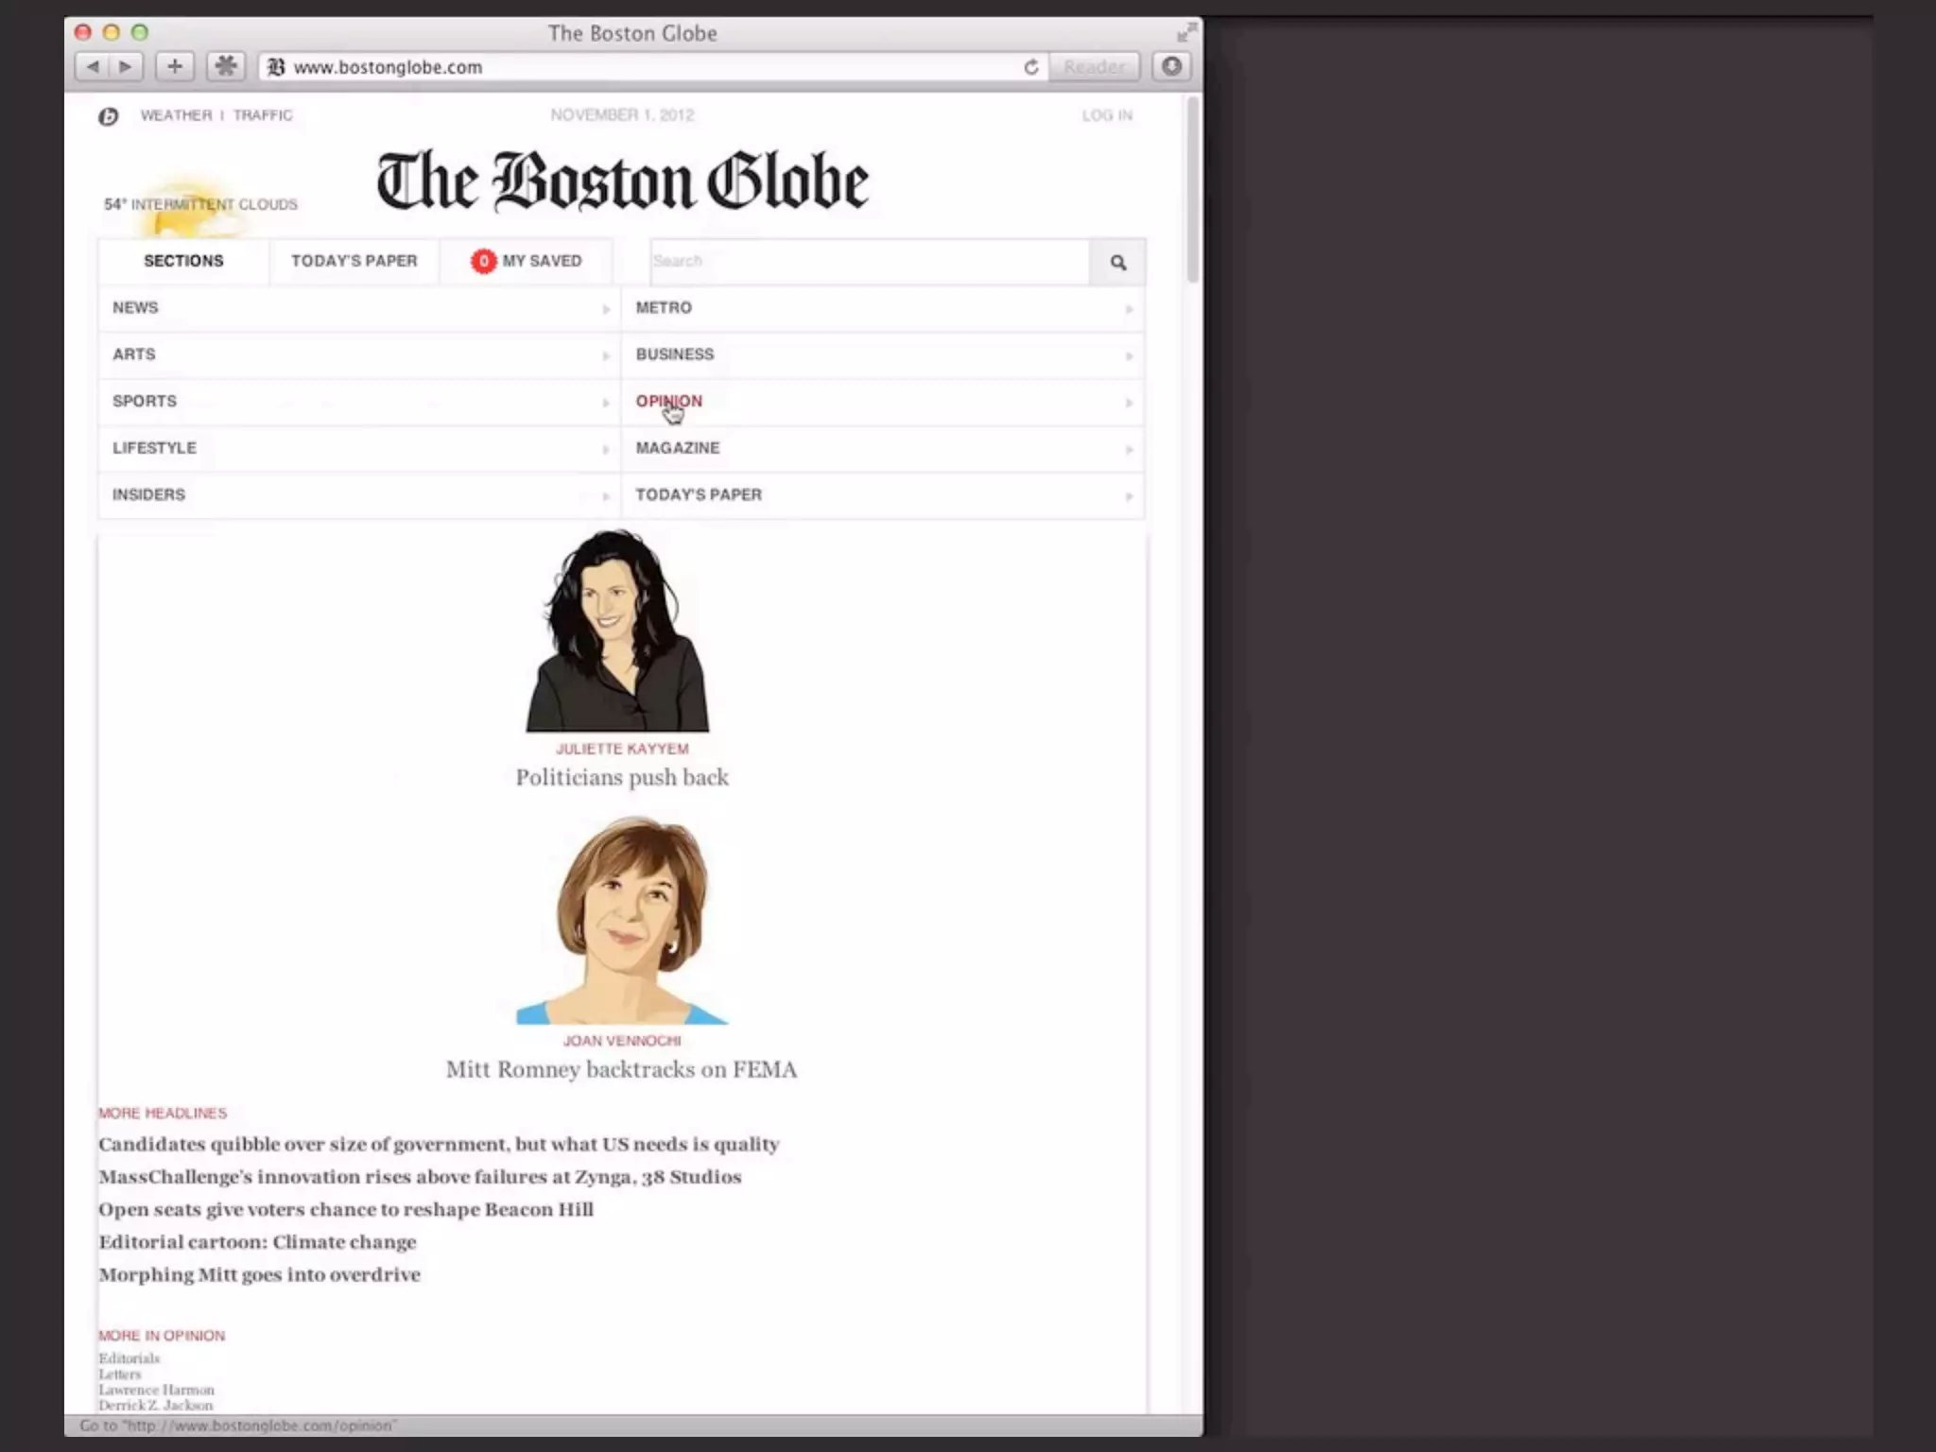
Task: Click the browser forward arrow button
Action: pyautogui.click(x=126, y=66)
